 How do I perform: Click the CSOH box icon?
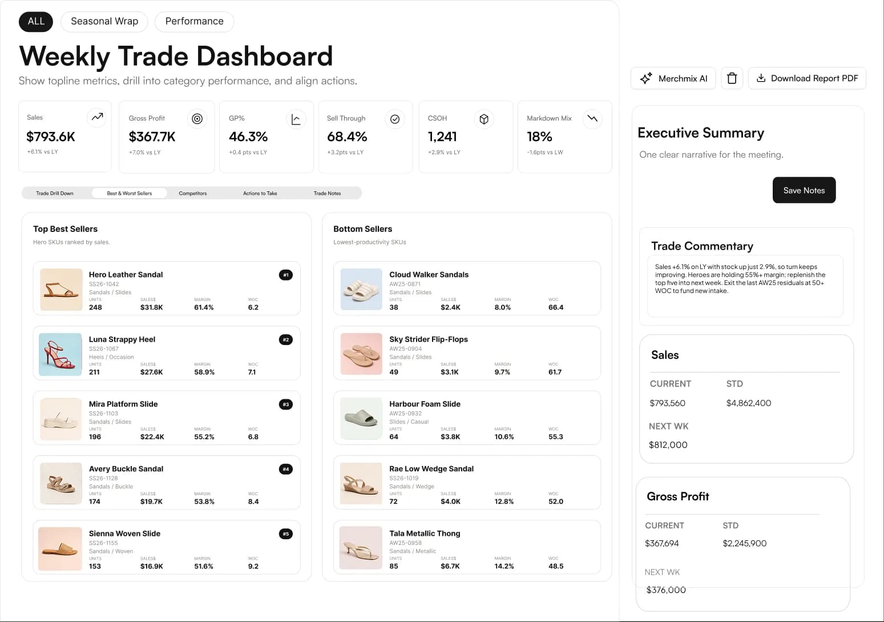[484, 119]
